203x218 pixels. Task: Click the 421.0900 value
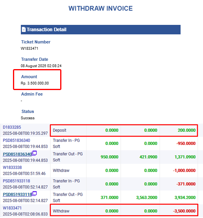[x=148, y=157]
